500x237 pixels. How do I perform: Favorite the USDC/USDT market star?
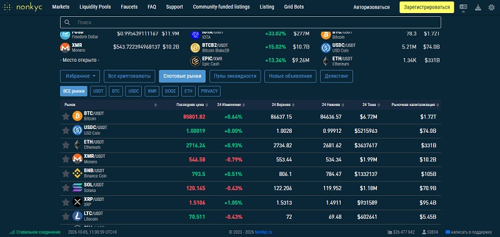click(66, 131)
